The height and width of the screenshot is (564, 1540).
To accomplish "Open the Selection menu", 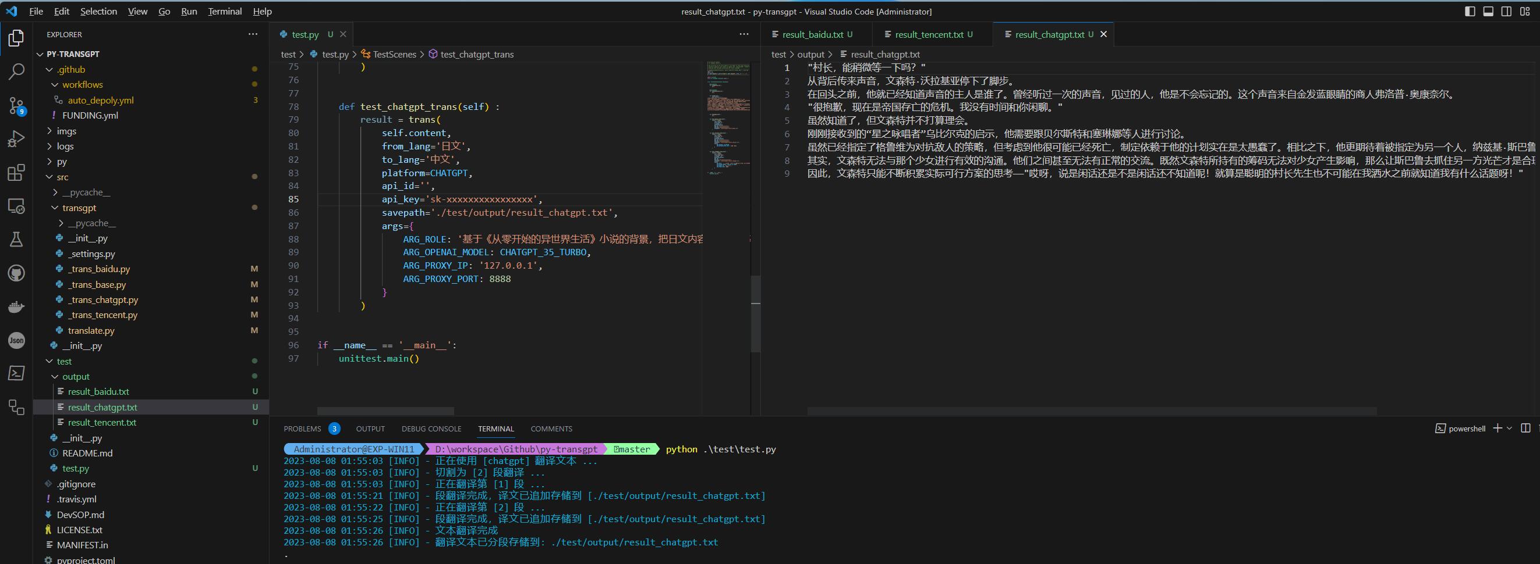I will (x=98, y=12).
